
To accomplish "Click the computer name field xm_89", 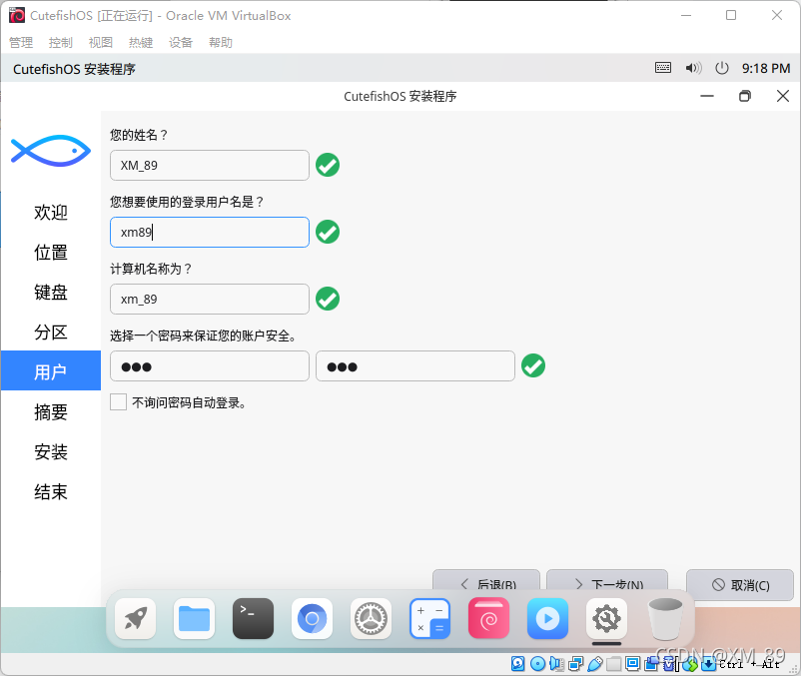I will click(x=210, y=299).
